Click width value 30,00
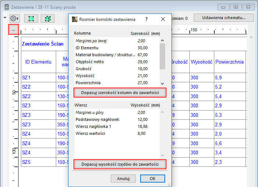Viewport: 258px width, 187px height. click(x=142, y=48)
